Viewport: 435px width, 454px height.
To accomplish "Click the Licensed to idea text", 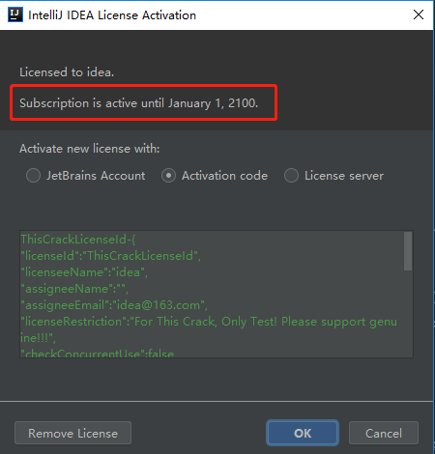I will pyautogui.click(x=67, y=72).
